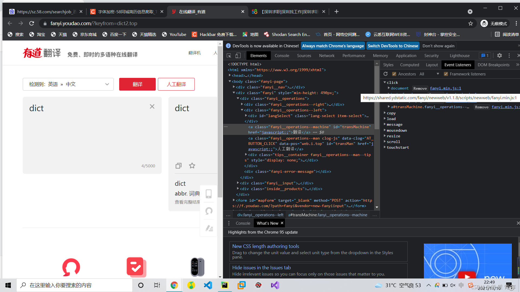Bookmark this page with the star
This screenshot has width=520, height=292.
(471, 24)
